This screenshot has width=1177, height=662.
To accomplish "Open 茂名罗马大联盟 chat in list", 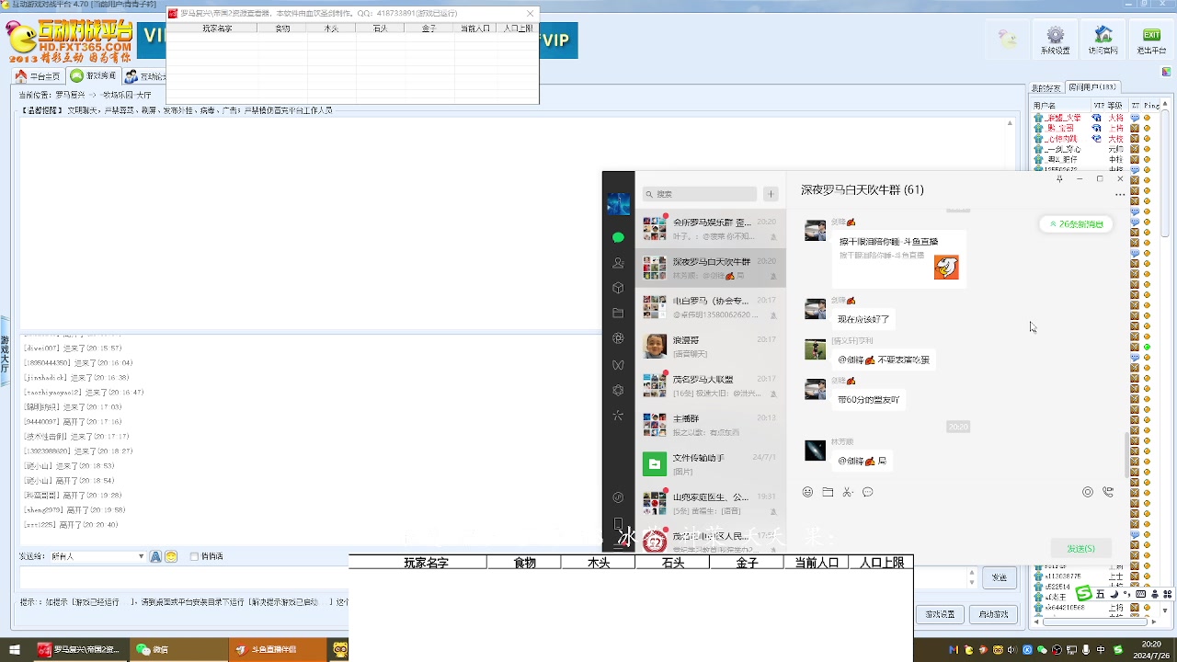I will pyautogui.click(x=713, y=385).
